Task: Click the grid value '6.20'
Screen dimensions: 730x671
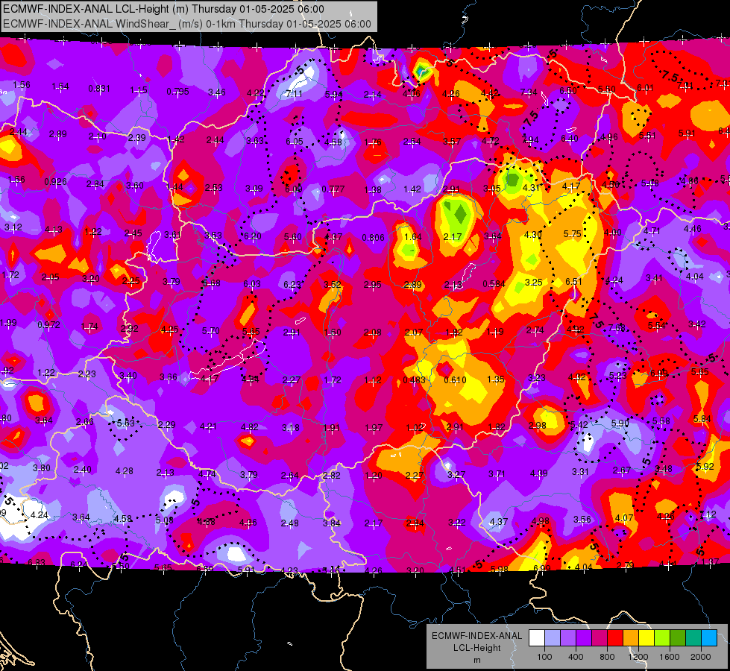Action: [x=252, y=236]
